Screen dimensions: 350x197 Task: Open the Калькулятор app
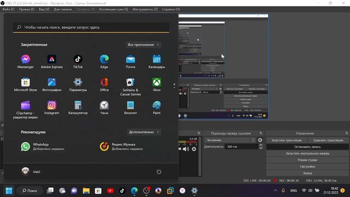[78, 108]
